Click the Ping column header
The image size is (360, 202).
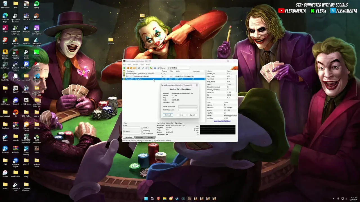(x=172, y=71)
